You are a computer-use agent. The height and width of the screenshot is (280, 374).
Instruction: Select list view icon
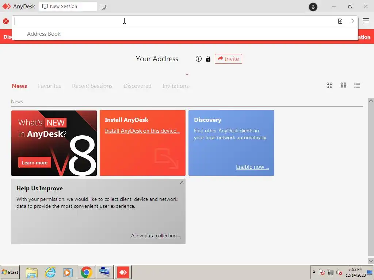coord(357,85)
